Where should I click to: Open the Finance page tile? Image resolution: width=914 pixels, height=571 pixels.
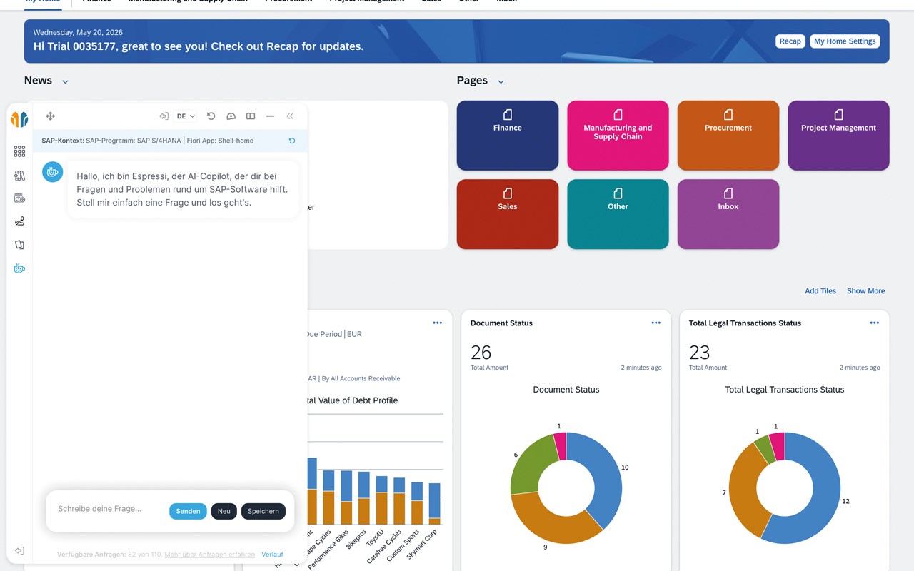click(x=508, y=136)
